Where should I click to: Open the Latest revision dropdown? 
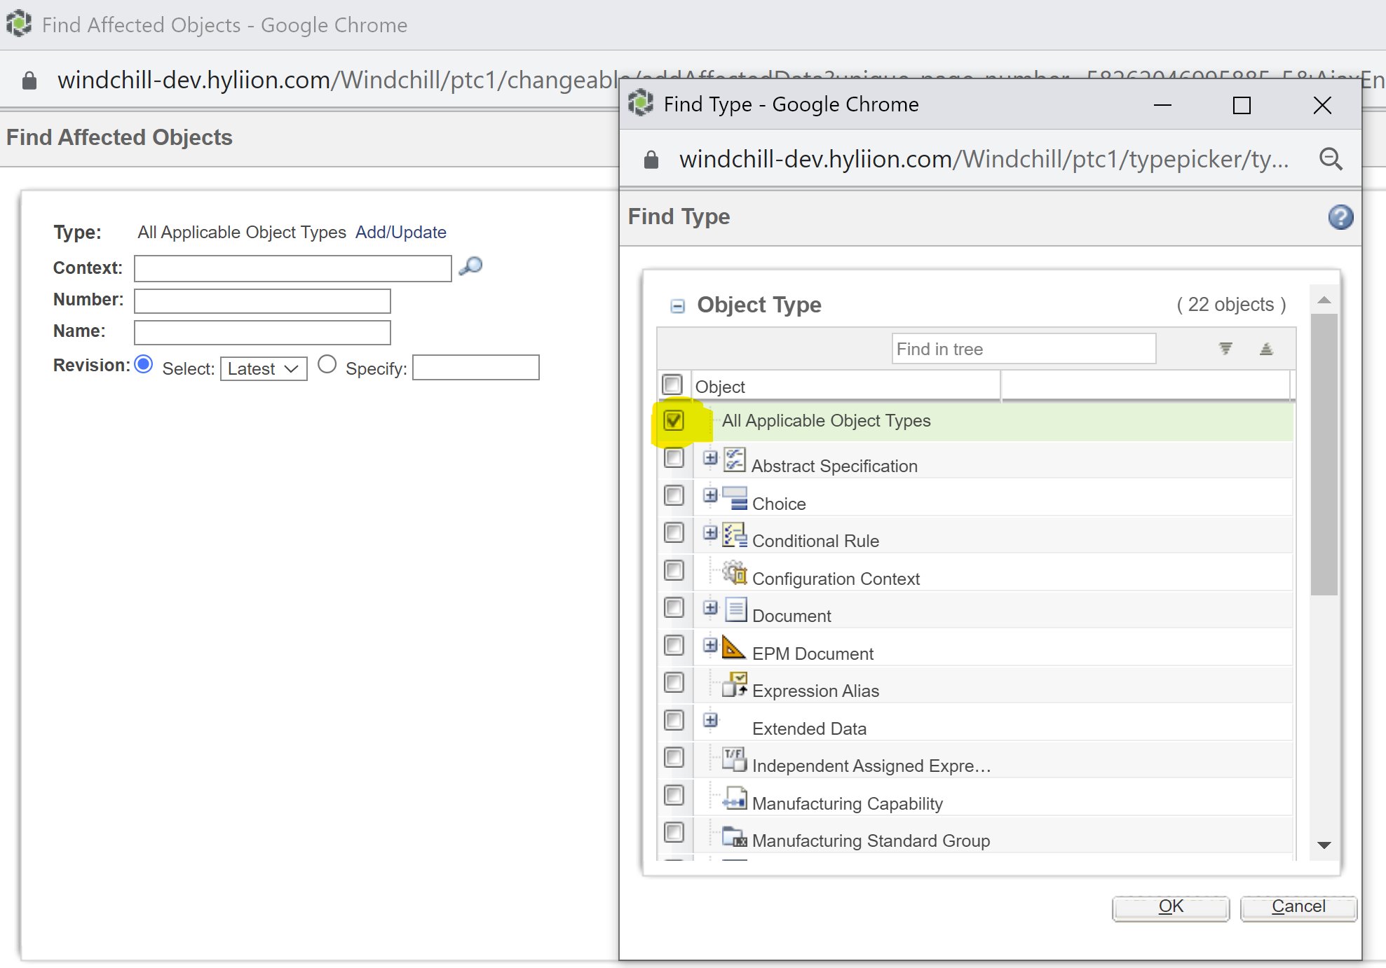click(264, 368)
